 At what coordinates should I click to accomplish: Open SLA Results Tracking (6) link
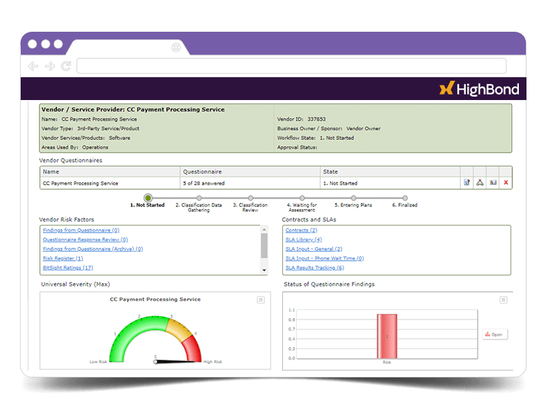coord(315,268)
